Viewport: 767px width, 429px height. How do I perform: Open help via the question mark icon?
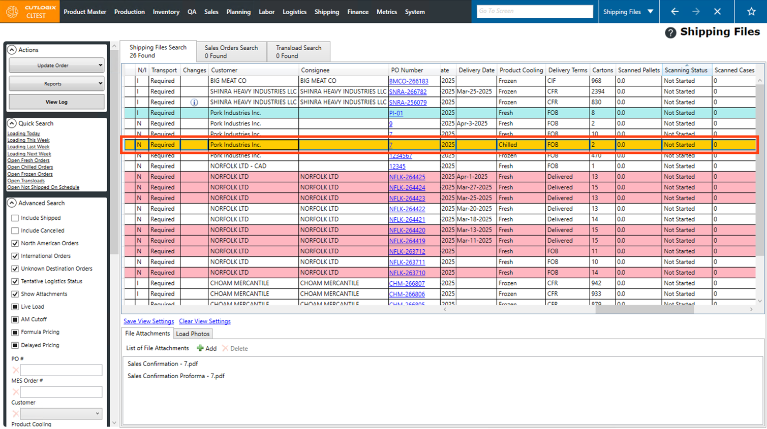[x=670, y=32]
